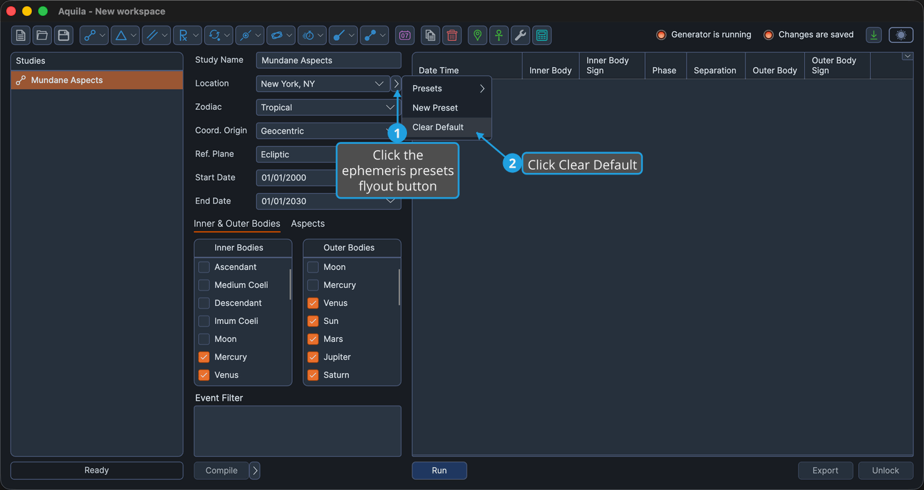This screenshot has width=924, height=490.
Task: Click the Run button
Action: [440, 471]
